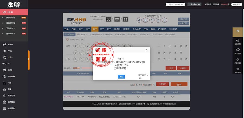Viewport: 244px width, 118px height.
Task: Select the 趣味 play tab
Action: click(153, 29)
